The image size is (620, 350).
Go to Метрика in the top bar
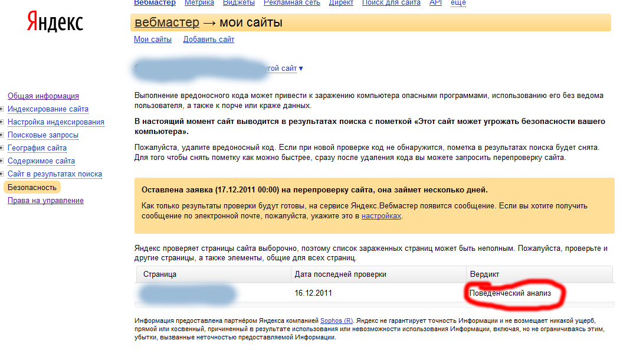coord(199,3)
